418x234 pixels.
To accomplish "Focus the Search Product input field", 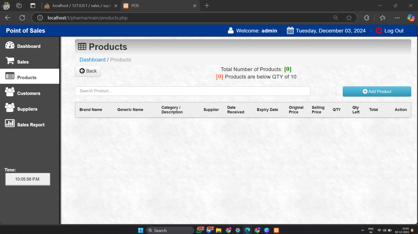I will coord(192,91).
